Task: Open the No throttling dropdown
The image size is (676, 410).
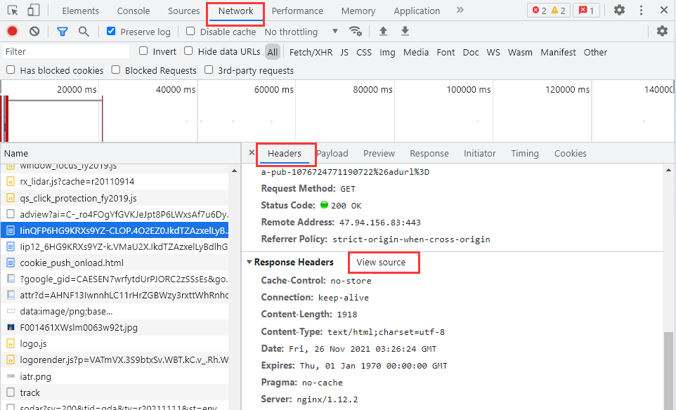Action: (301, 32)
